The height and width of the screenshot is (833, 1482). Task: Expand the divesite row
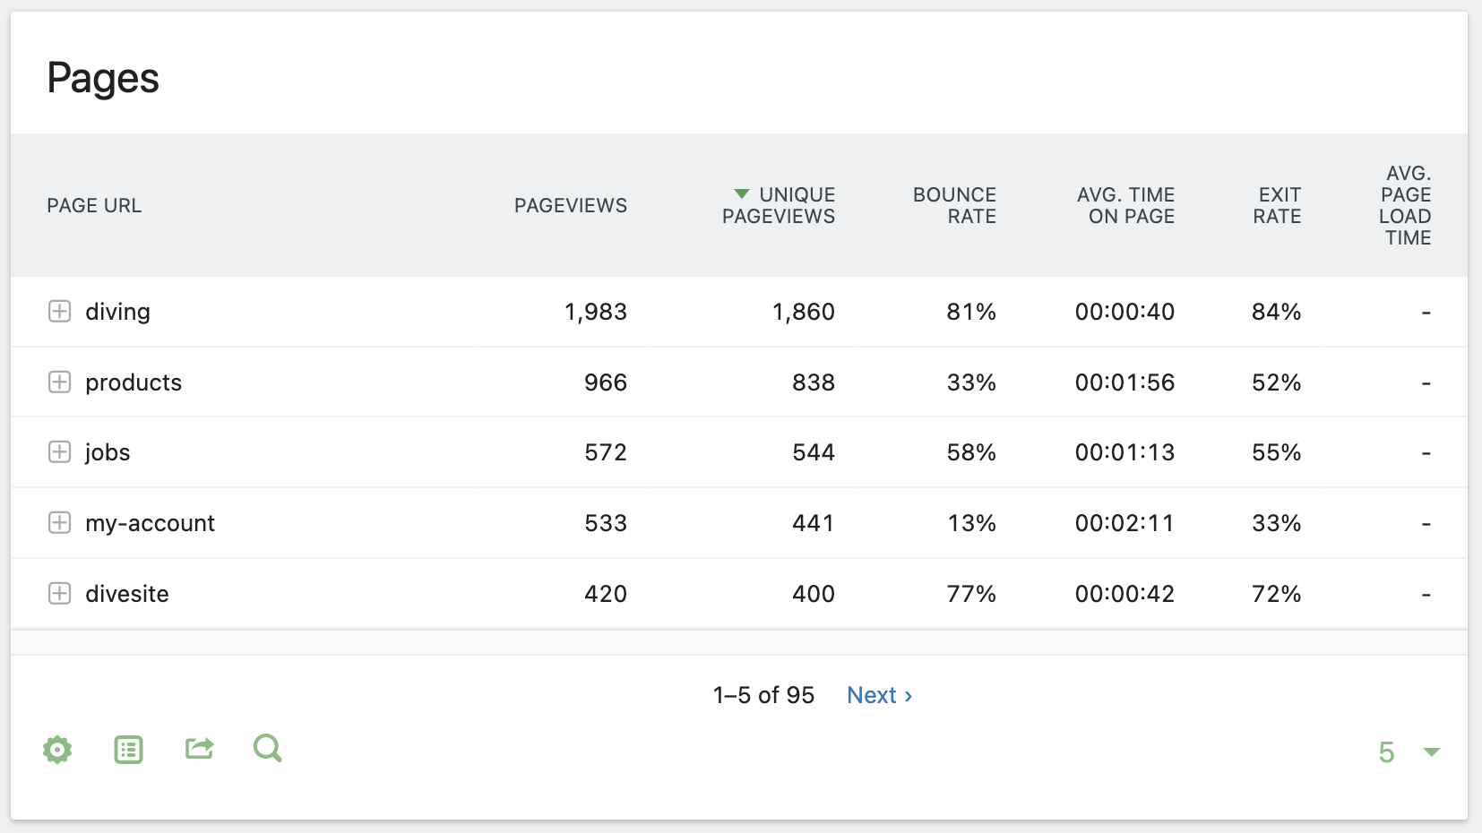pyautogui.click(x=59, y=594)
